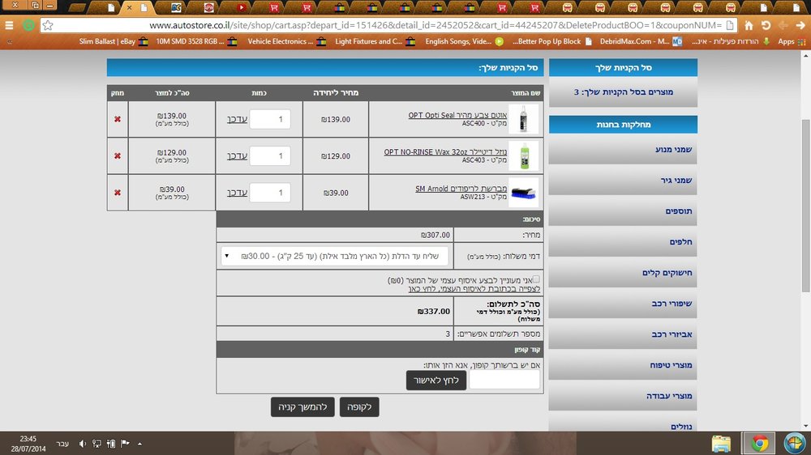This screenshot has width=811, height=455.
Task: Open the OPT Opti Seal product link
Action: 457,115
